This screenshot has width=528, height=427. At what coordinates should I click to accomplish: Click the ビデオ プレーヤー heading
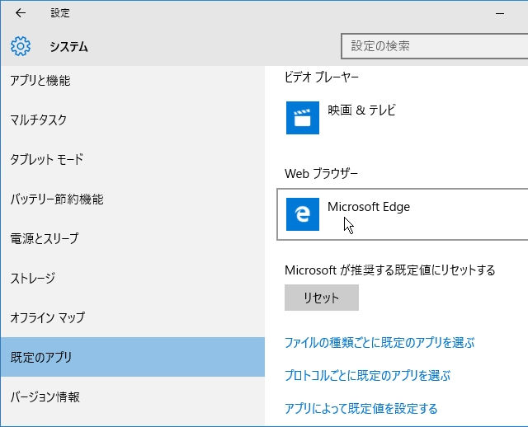click(x=322, y=77)
